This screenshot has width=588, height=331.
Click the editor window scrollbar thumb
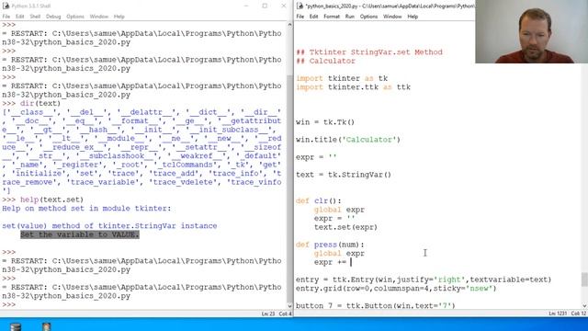pos(584,280)
